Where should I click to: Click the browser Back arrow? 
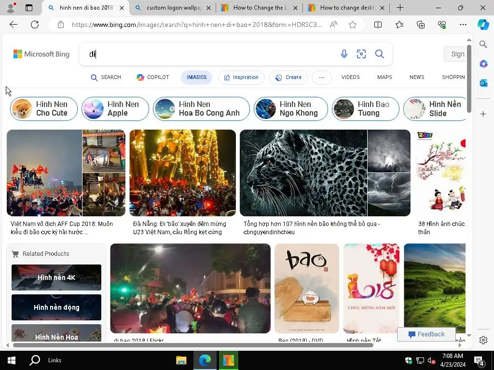[x=13, y=25]
